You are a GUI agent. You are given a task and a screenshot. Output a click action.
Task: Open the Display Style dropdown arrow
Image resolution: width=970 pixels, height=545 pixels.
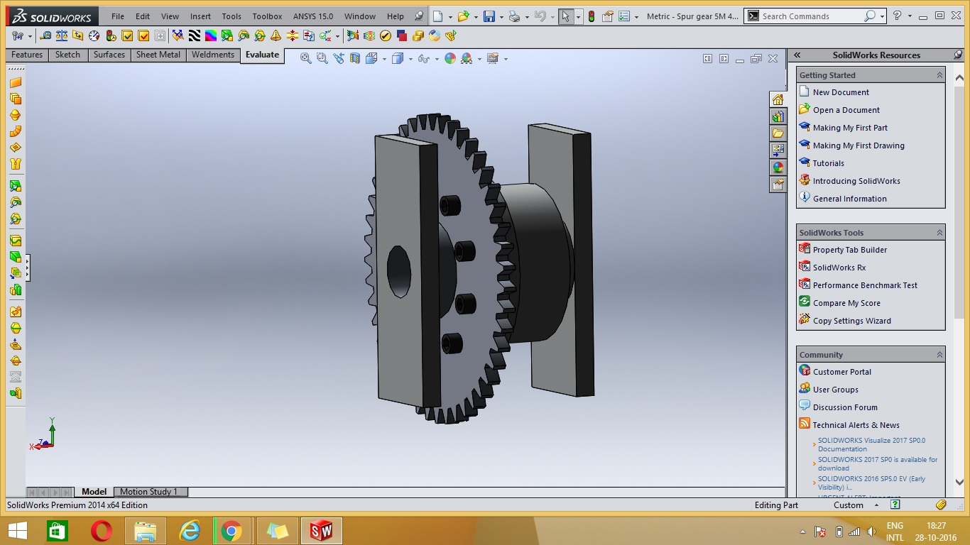[x=411, y=59]
